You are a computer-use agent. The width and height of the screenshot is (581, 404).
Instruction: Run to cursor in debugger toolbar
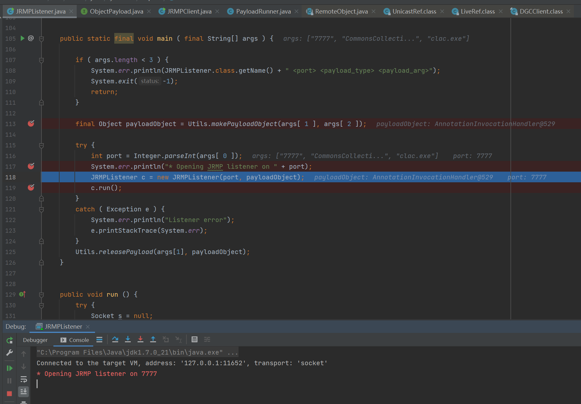point(179,339)
